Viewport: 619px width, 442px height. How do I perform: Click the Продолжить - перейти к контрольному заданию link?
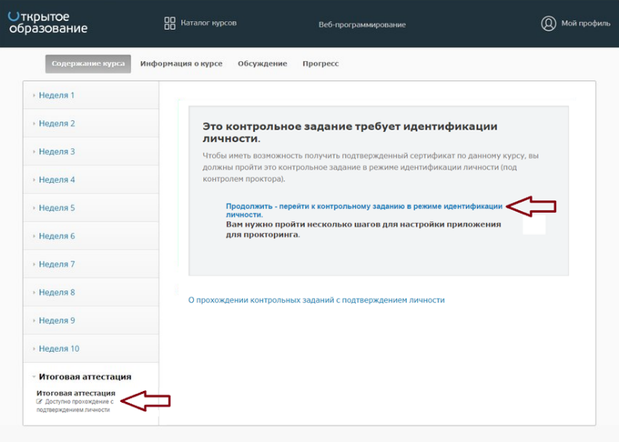click(364, 210)
